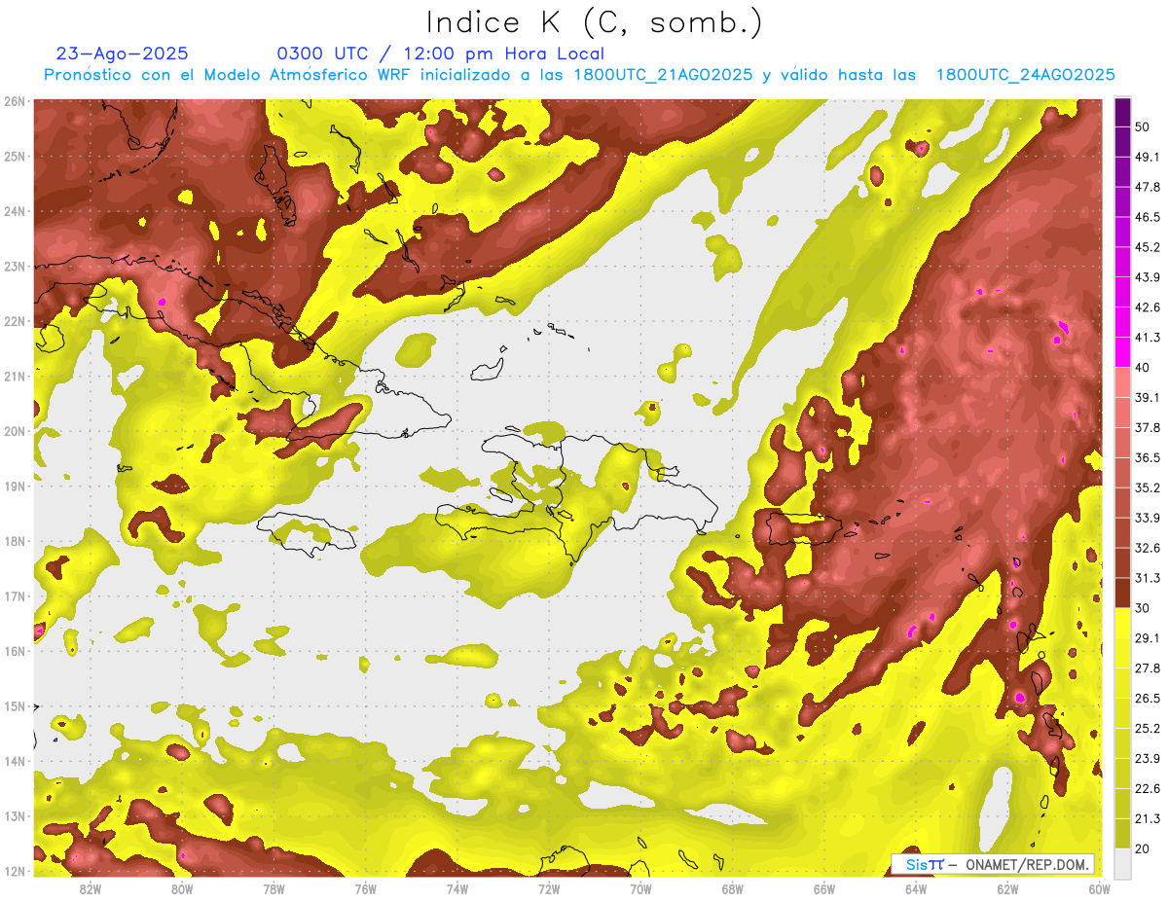Click the '21.3' value on the color scale
Image resolution: width=1168 pixels, height=902 pixels.
(x=1147, y=818)
